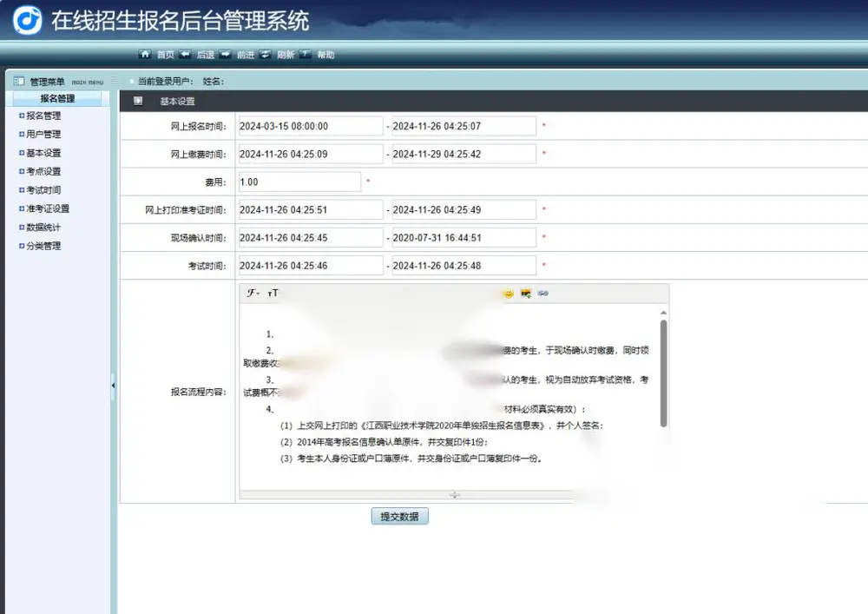Open 数据统计 in the sidebar
Image resolution: width=868 pixels, height=614 pixels.
coord(43,228)
